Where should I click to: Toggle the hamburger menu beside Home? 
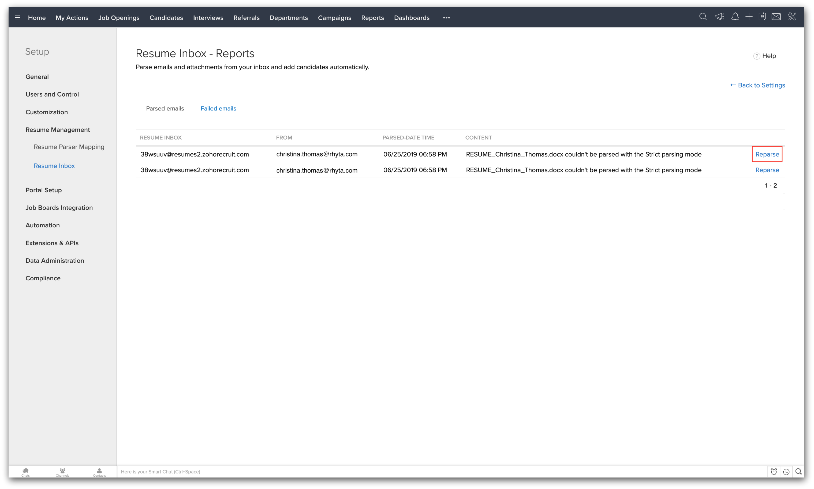(x=18, y=17)
